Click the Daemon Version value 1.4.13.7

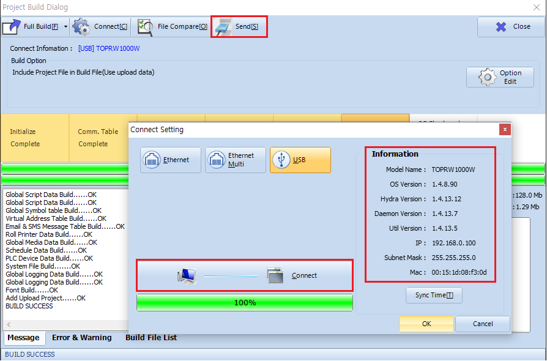445,214
